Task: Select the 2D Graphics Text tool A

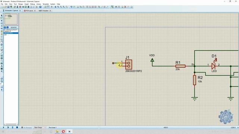Action: [x=1, y=66]
